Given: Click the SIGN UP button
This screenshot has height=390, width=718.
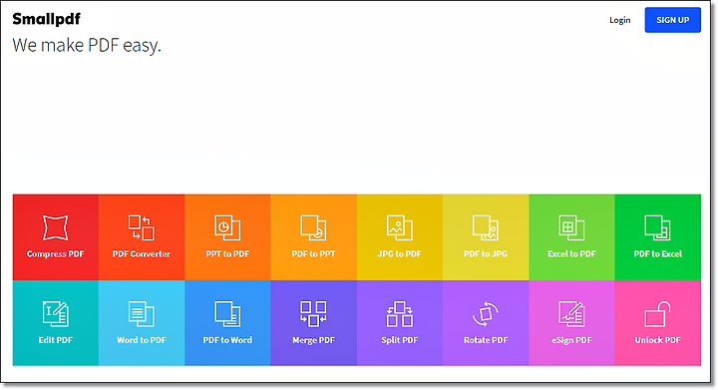Looking at the screenshot, I should tap(673, 20).
